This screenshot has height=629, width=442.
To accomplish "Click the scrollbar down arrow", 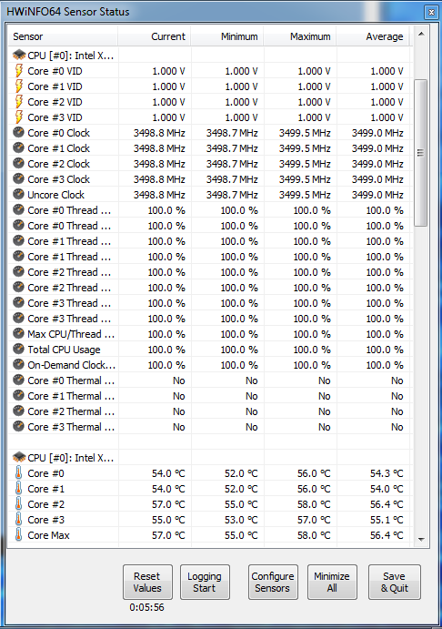I will point(421,539).
